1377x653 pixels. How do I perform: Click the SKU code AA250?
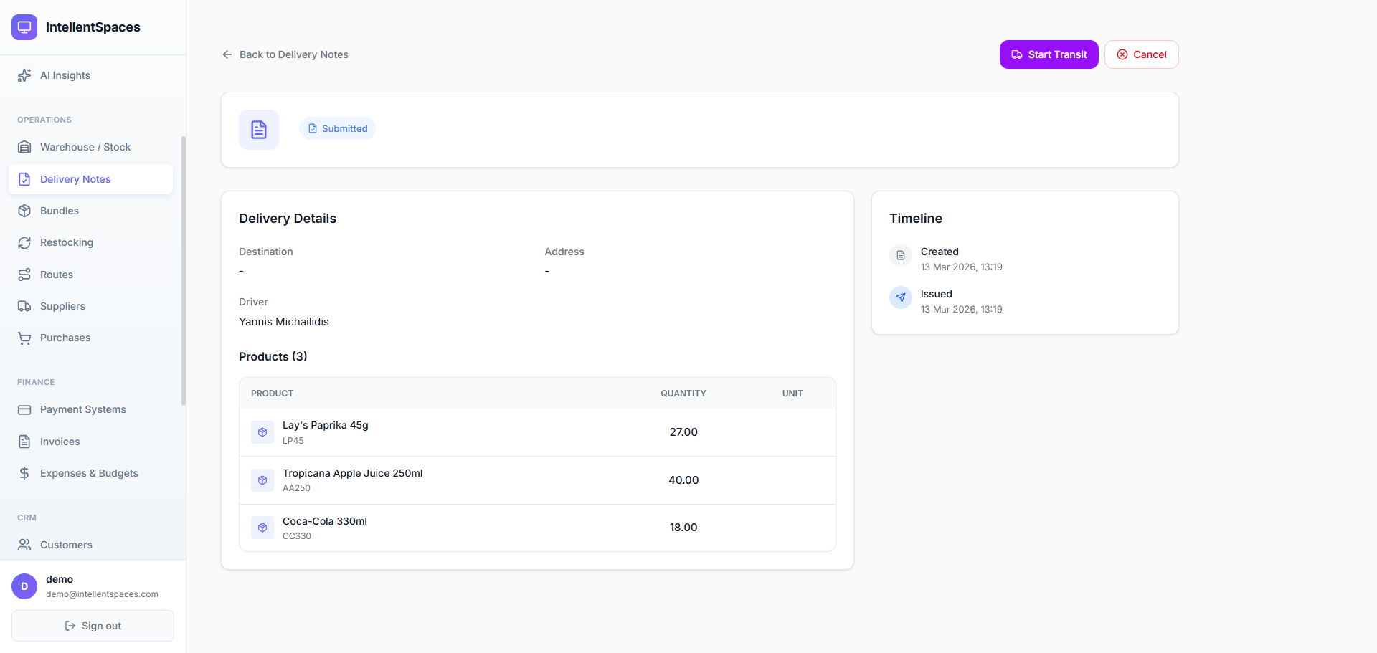coord(296,488)
